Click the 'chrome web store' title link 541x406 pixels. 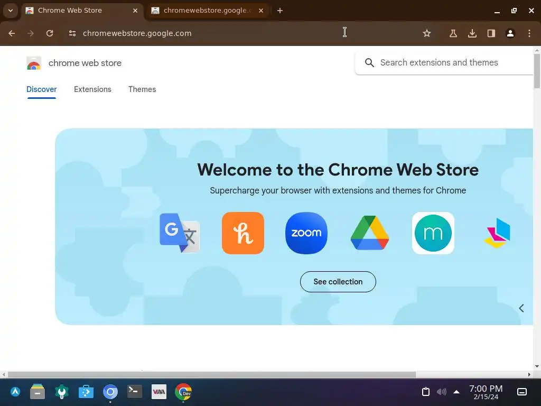point(85,63)
